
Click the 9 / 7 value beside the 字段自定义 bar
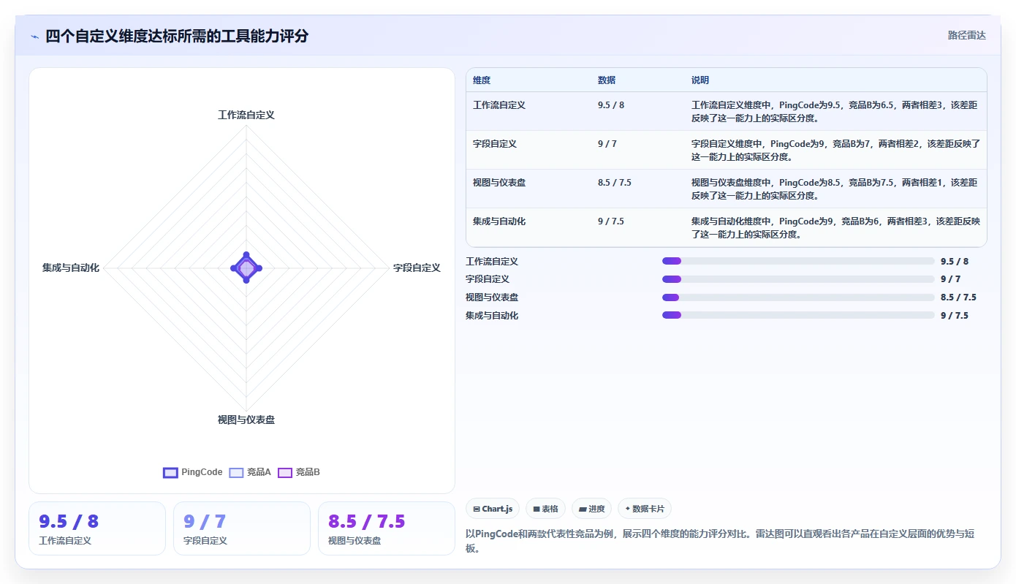pyautogui.click(x=951, y=279)
